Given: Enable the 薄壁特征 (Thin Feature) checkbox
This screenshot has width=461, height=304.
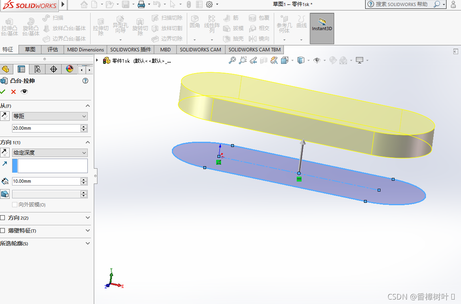Looking at the screenshot, I should [3, 231].
